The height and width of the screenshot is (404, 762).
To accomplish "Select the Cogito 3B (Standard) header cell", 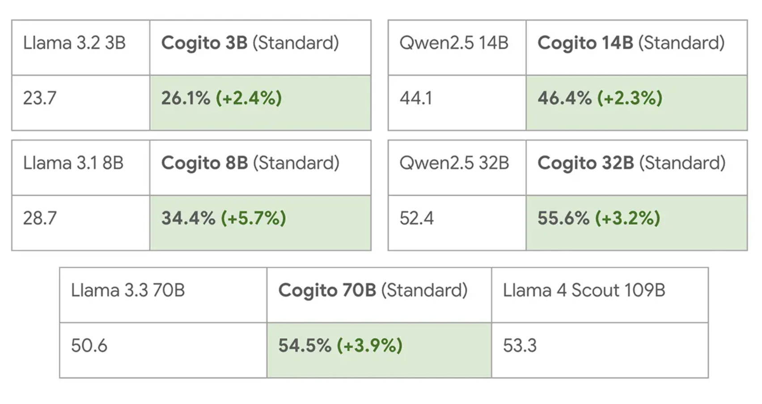I will pyautogui.click(x=260, y=48).
